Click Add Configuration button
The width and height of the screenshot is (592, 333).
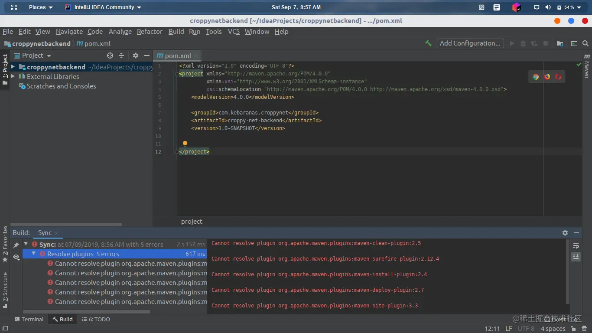point(470,43)
